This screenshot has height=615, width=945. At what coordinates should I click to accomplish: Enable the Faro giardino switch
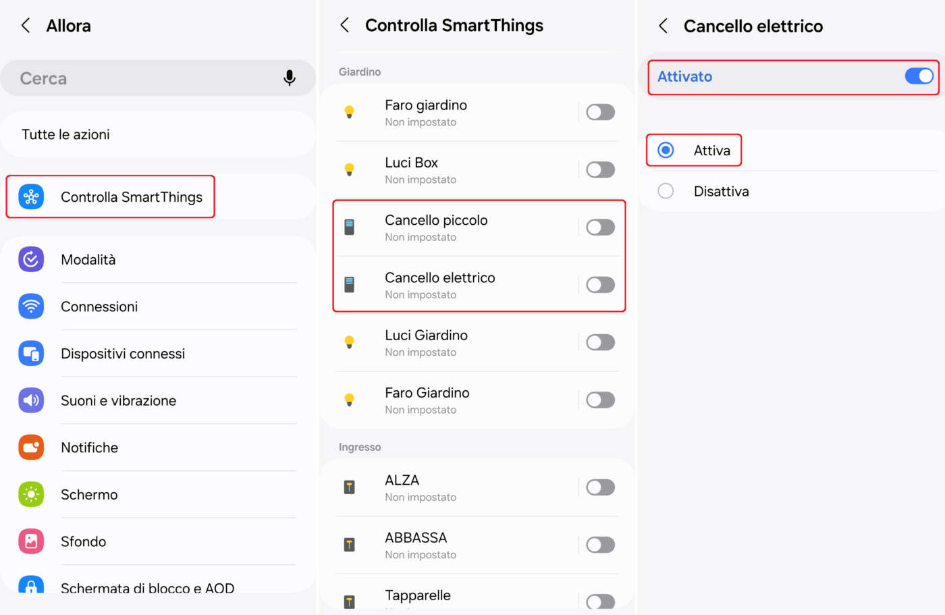[600, 112]
